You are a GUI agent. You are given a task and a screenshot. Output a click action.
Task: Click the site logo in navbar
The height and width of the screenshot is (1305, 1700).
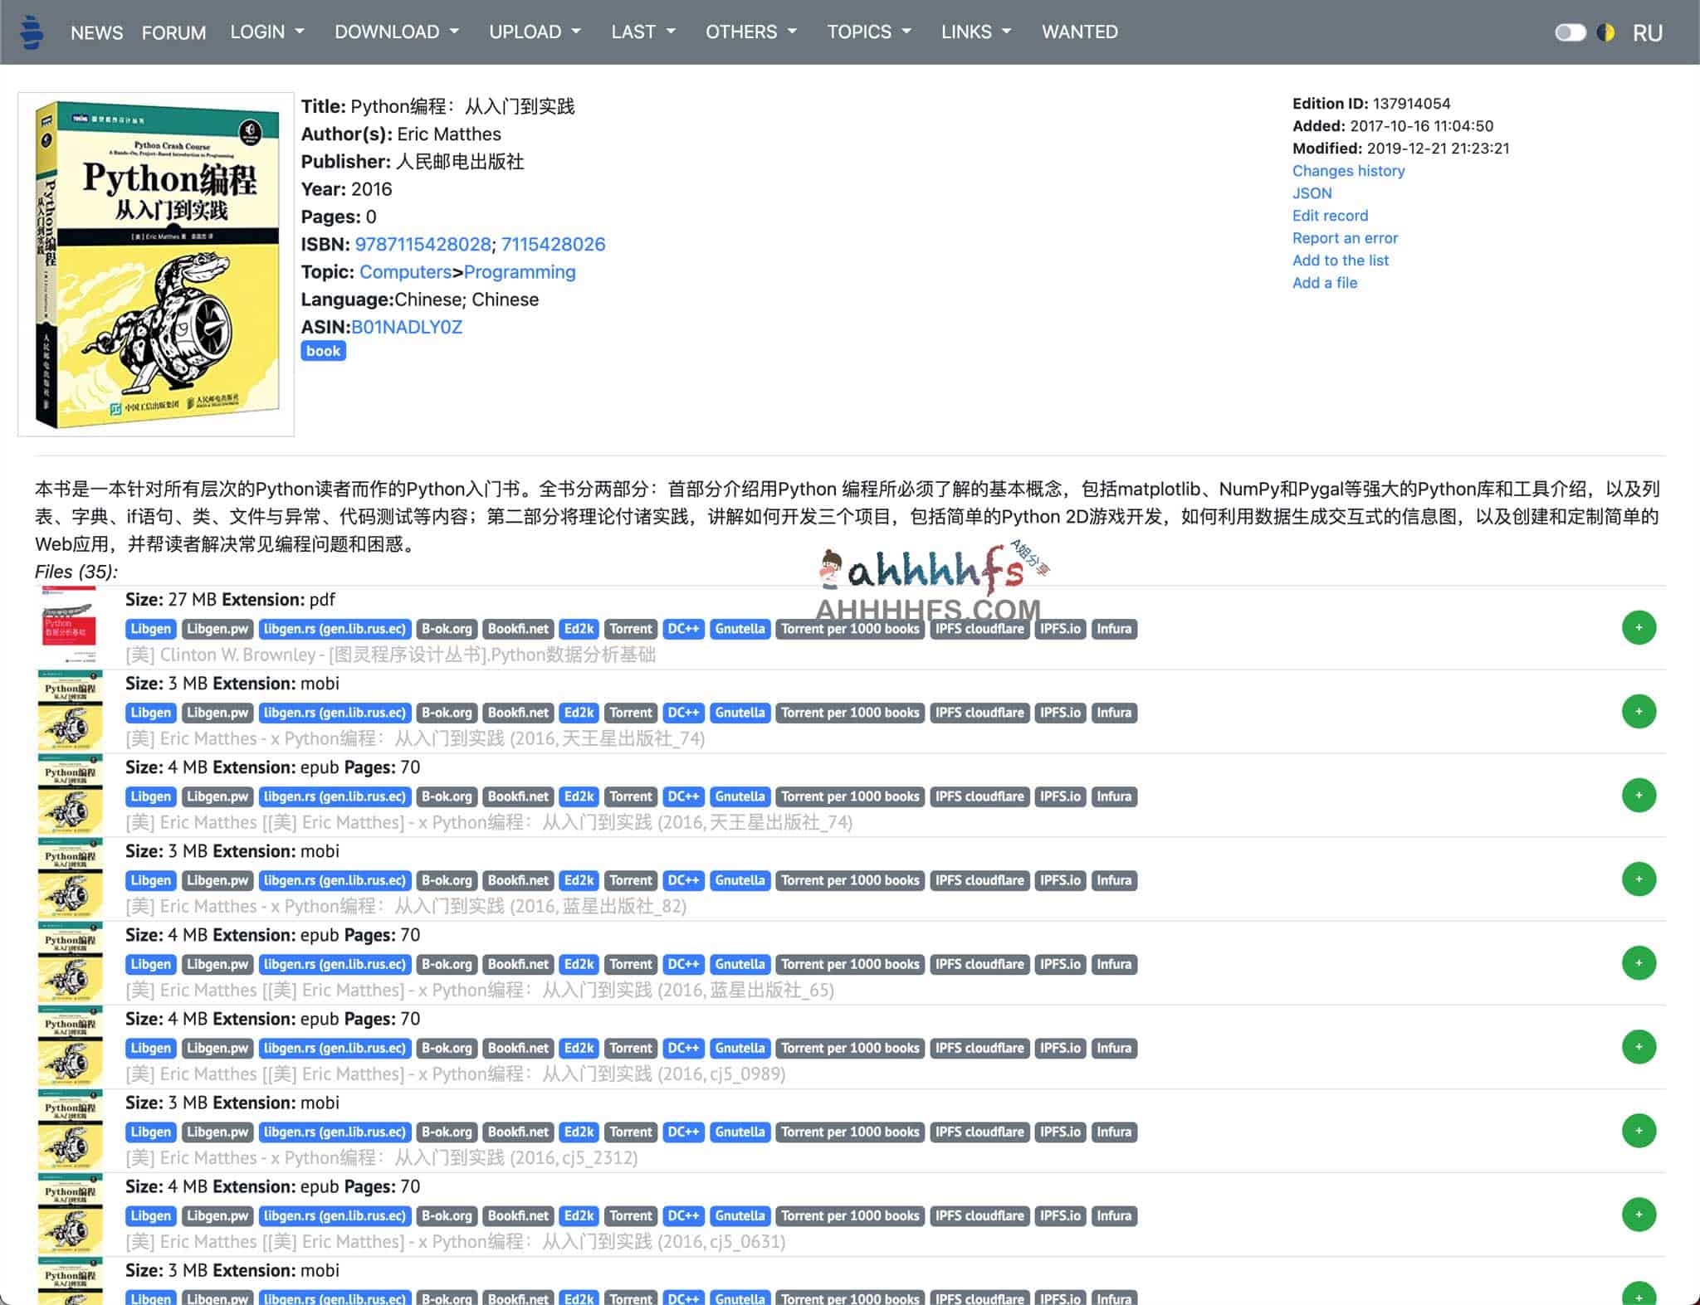[x=32, y=32]
